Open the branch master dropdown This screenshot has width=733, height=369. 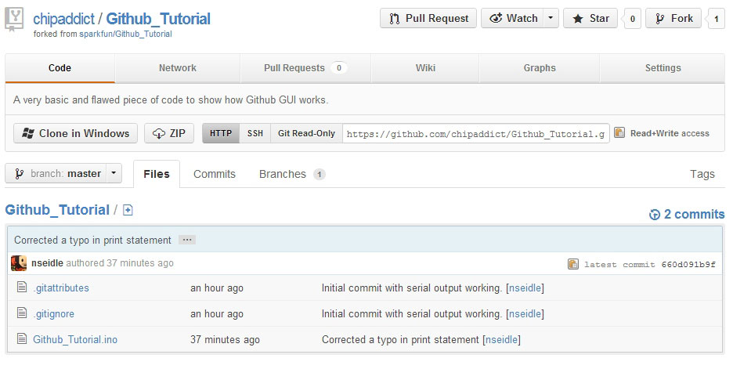pos(63,174)
